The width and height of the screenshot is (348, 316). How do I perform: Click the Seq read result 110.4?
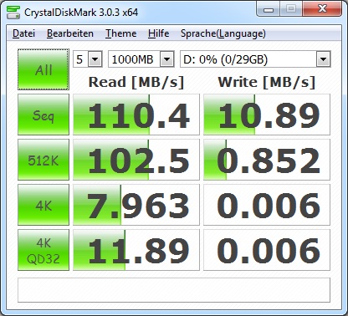pos(136,115)
